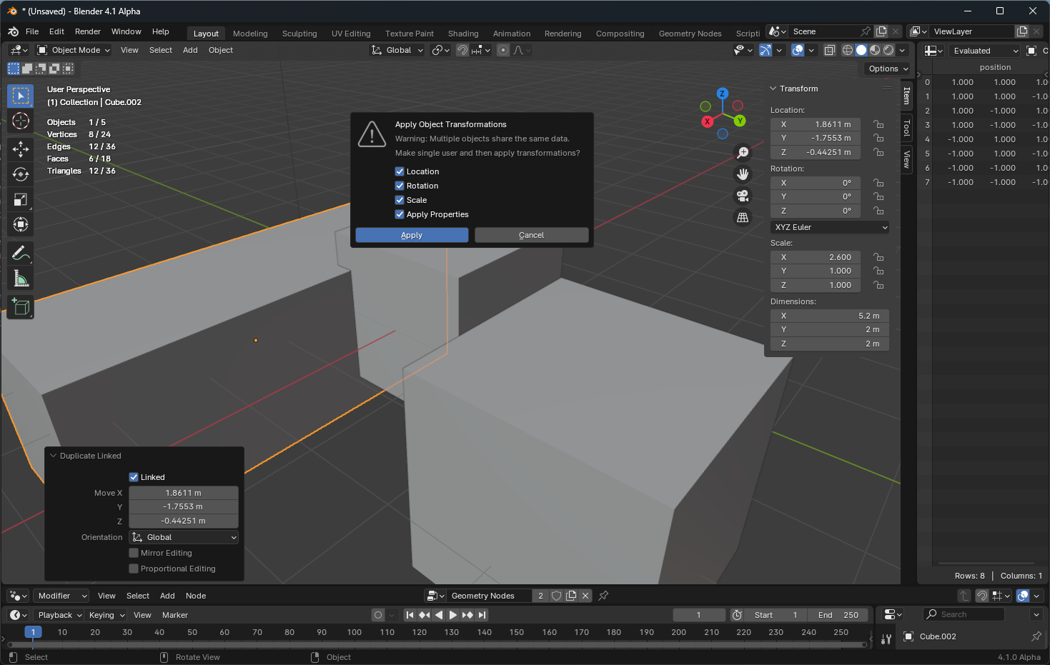Switch to the Shading workspace tab
Screen dimensions: 1050x665
pos(463,34)
